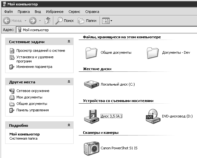Open the Сервис menu

coord(74,12)
